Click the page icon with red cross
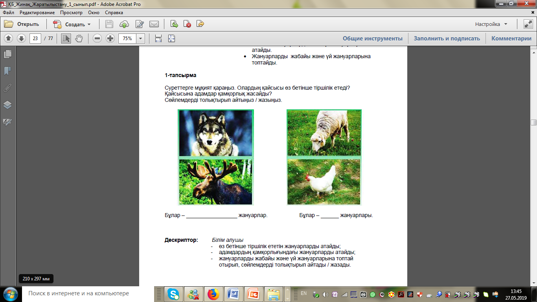 187,24
